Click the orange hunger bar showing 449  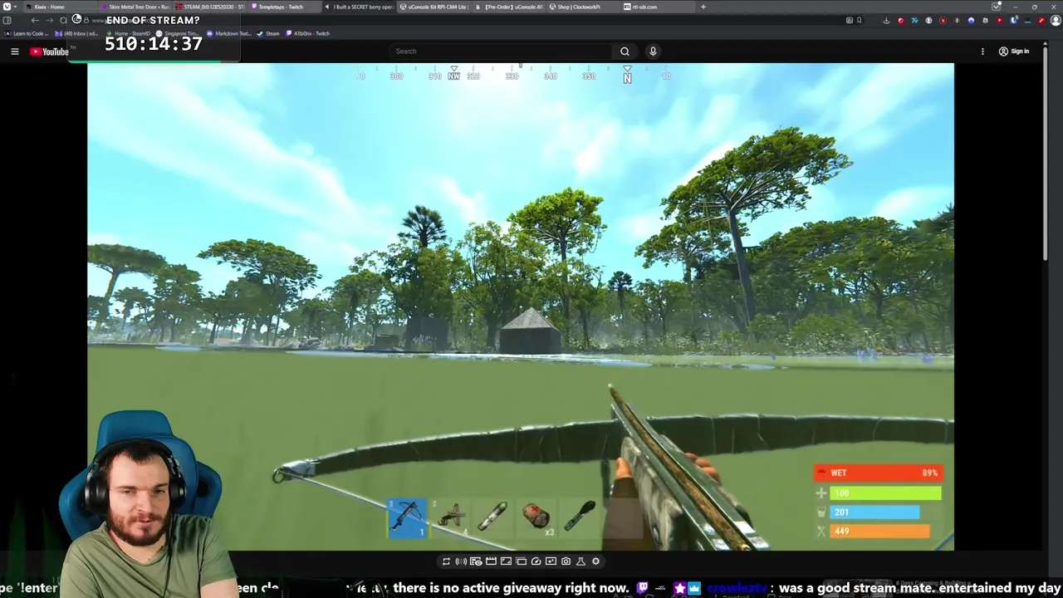pos(879,532)
